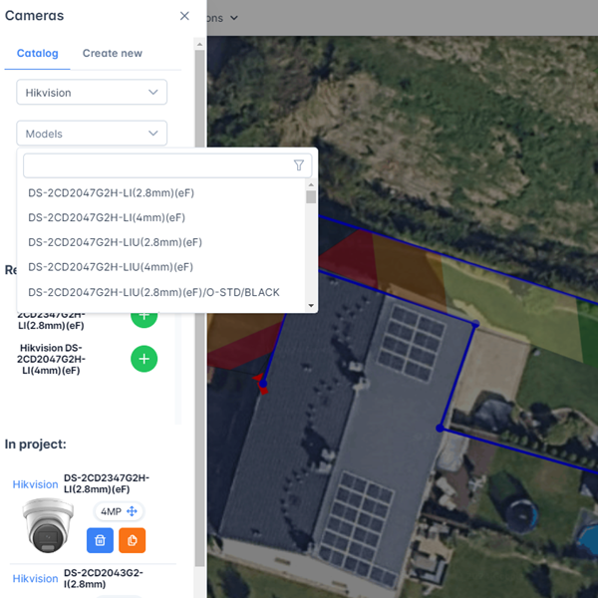This screenshot has width=598, height=598.
Task: Expand the top bar dropdown chevron
Action: tap(234, 18)
